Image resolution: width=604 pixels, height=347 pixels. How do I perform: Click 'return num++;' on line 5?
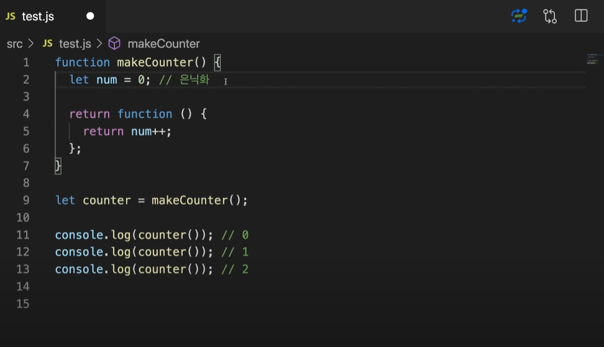coord(127,131)
